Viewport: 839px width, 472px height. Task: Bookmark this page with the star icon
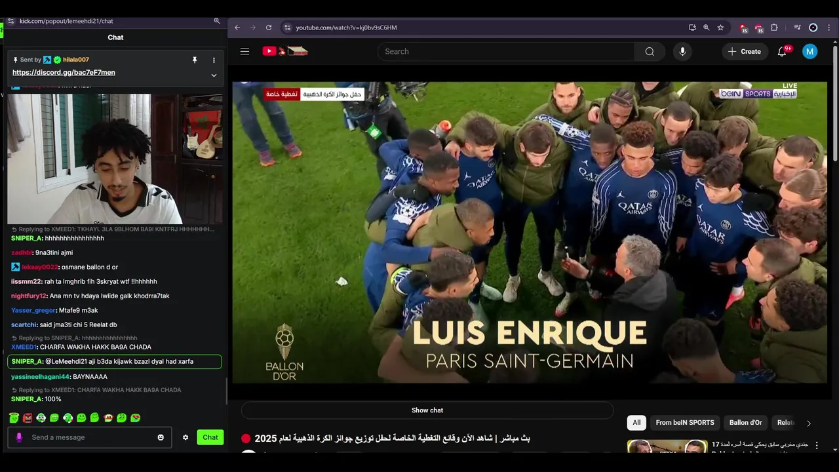click(720, 28)
